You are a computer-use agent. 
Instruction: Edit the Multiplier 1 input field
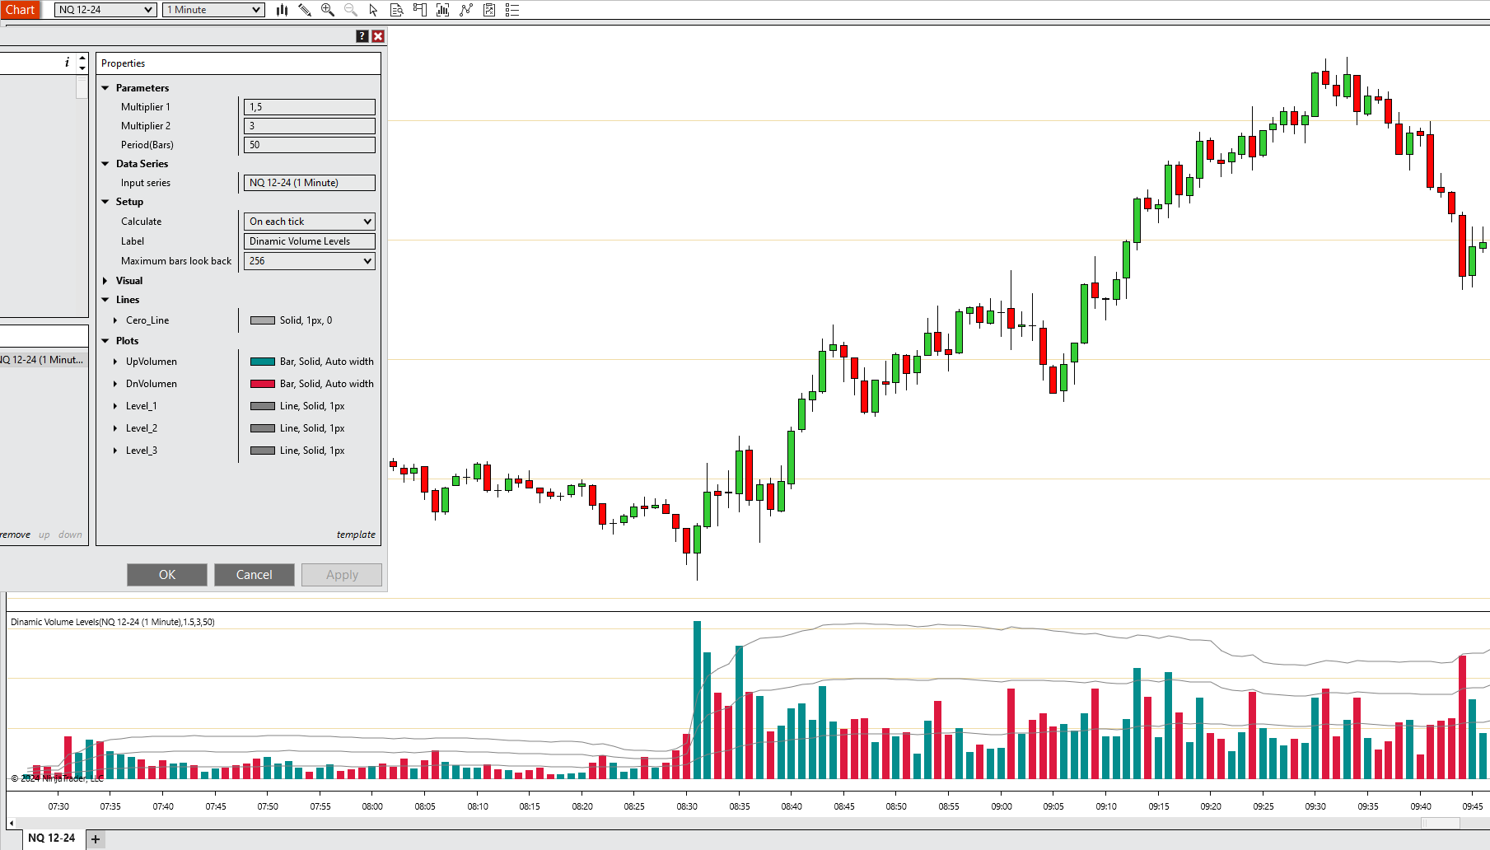[x=309, y=106]
